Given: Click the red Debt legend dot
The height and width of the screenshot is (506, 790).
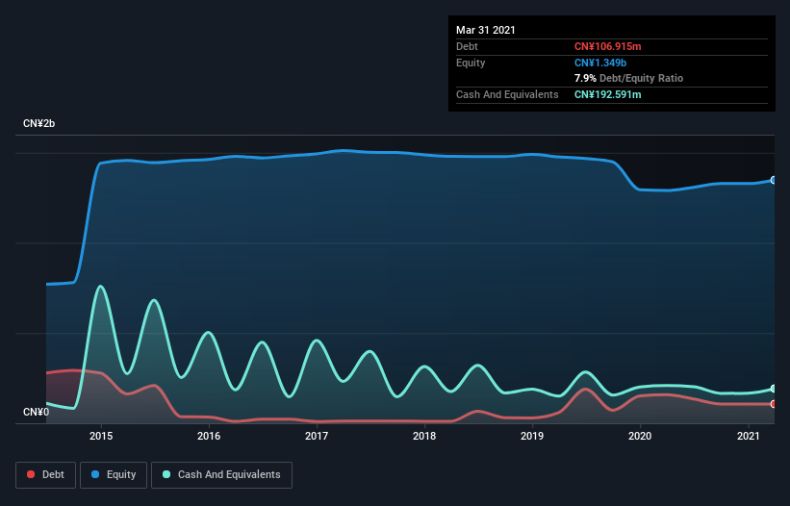Looking at the screenshot, I should coord(31,474).
